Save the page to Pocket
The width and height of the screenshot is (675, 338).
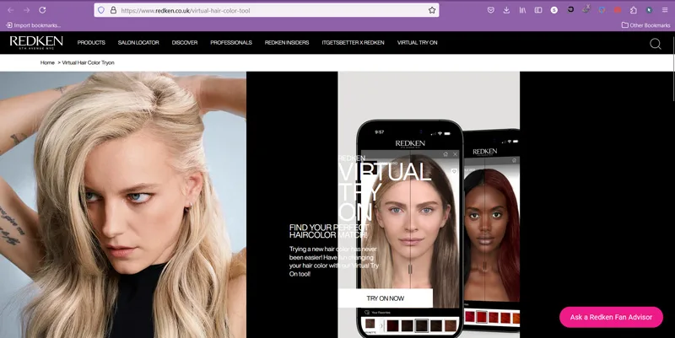click(491, 10)
